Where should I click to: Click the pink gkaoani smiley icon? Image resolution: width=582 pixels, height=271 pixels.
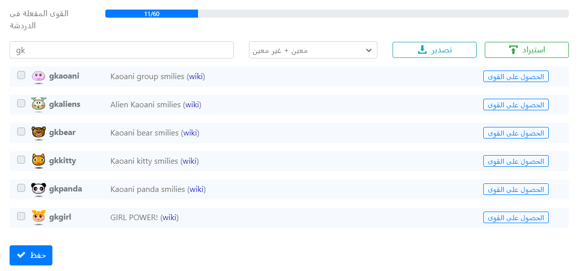38,76
